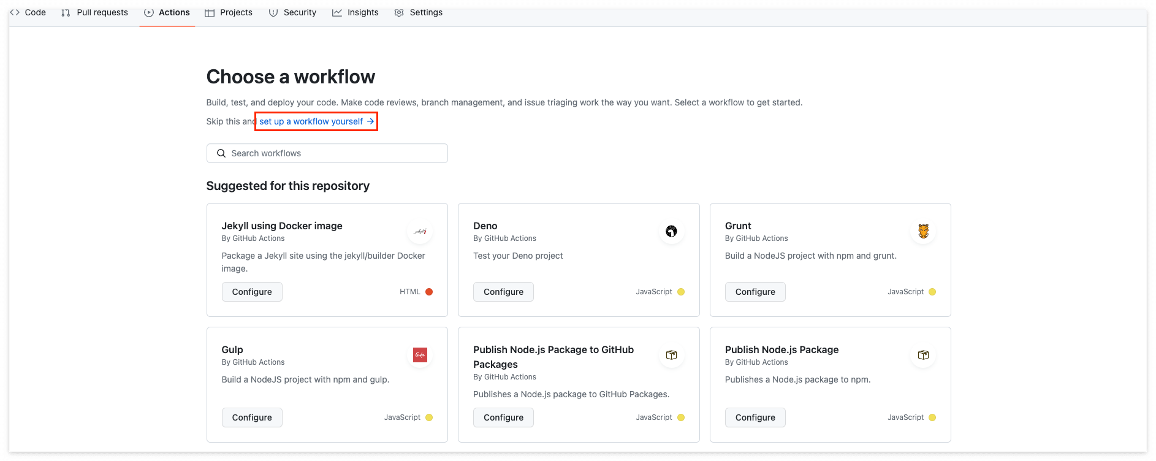Configure Jekyll using Docker image workflow
Viewport: 1156px width, 461px height.
point(252,292)
